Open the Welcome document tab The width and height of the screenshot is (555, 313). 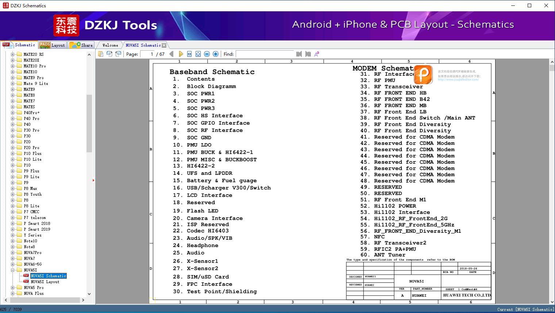[x=110, y=45]
